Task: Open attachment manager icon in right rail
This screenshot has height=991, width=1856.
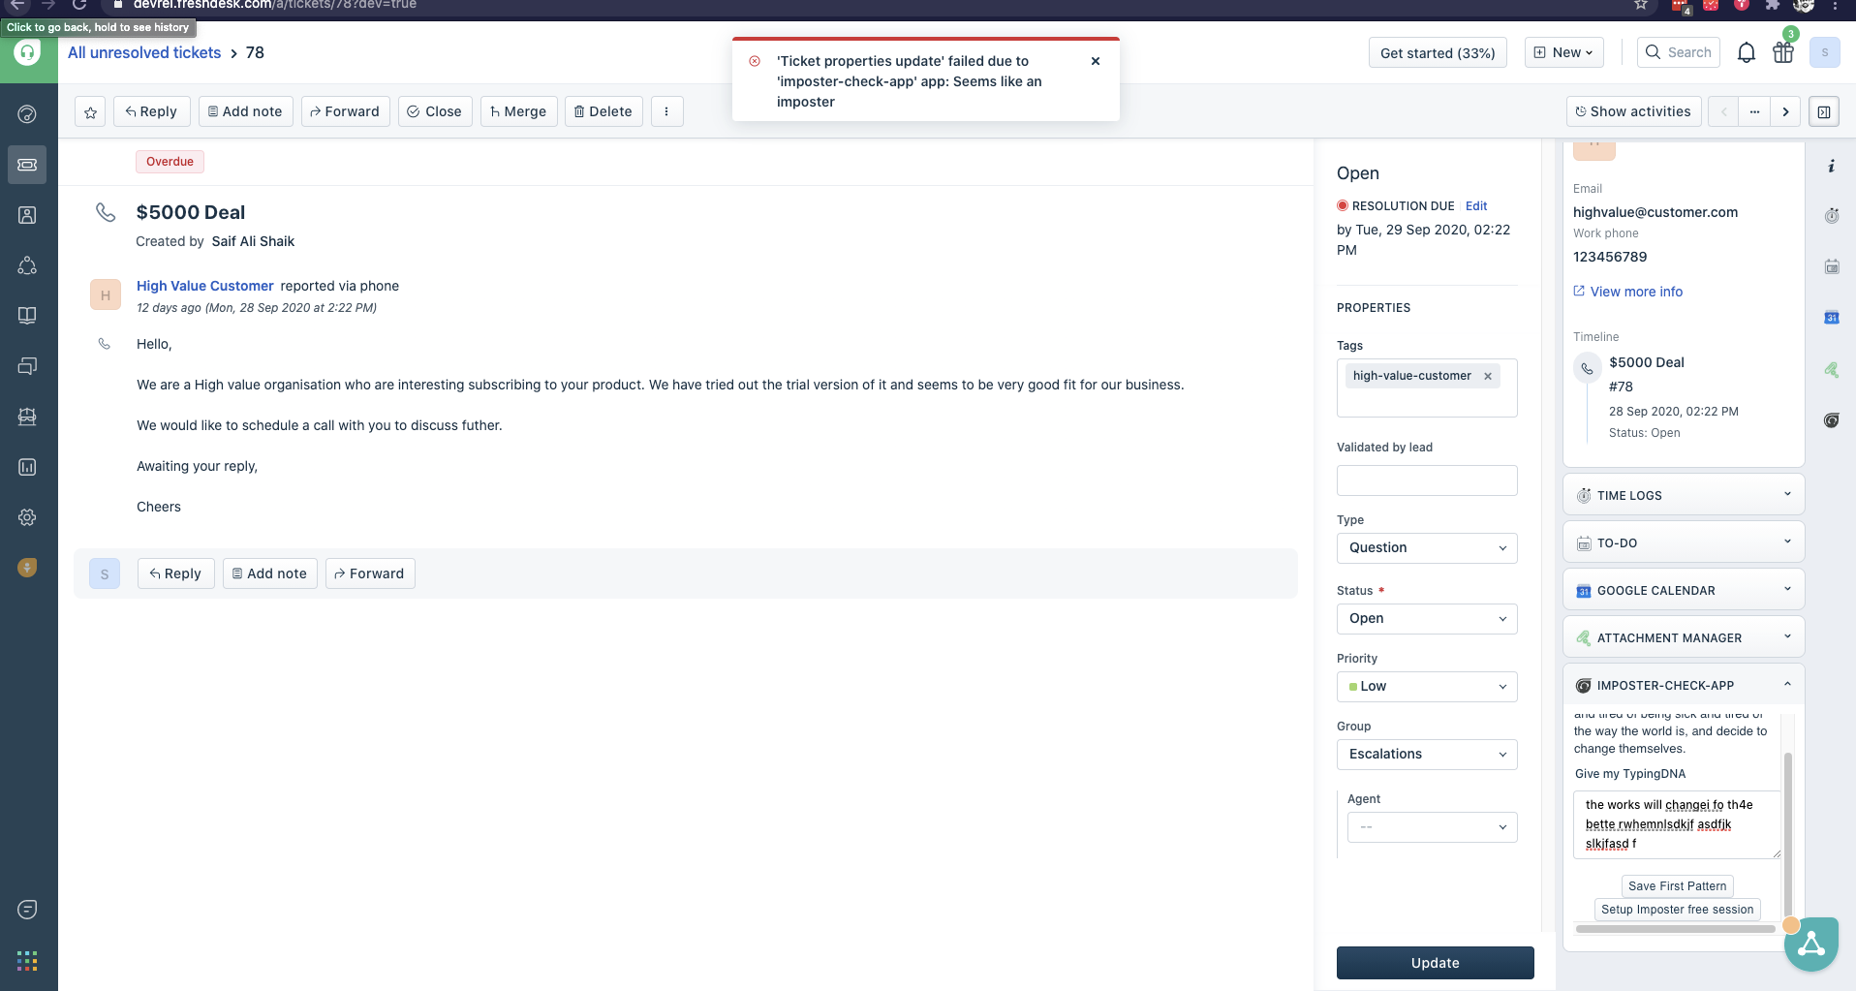Action: (1831, 369)
